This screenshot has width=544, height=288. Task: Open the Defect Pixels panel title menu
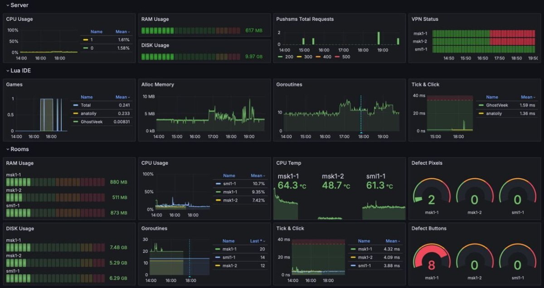tap(427, 163)
